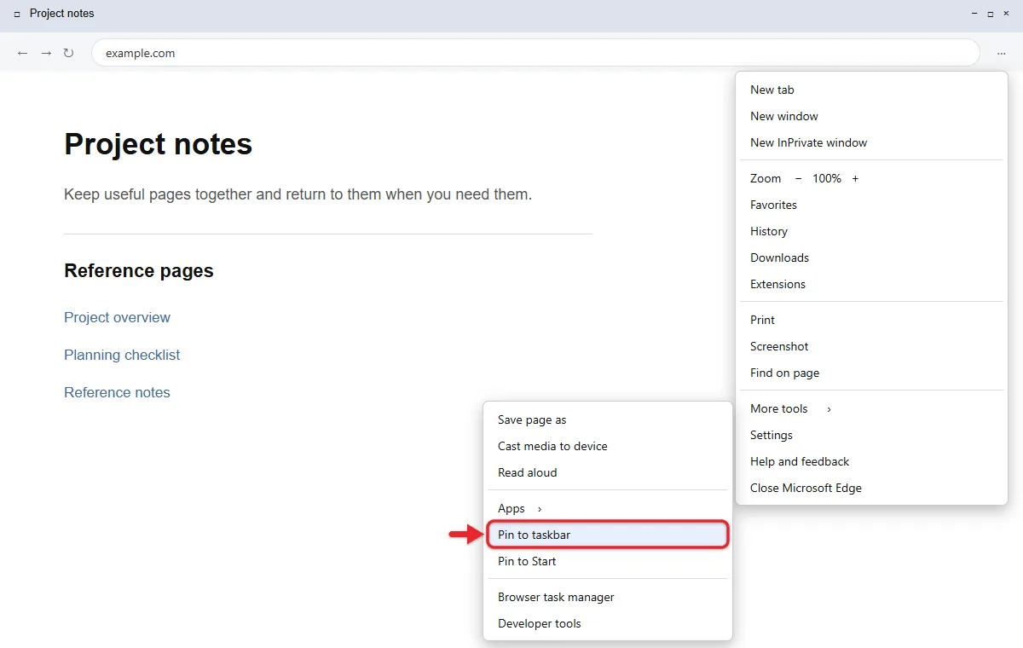The height and width of the screenshot is (648, 1023).
Task: Select New window menu entry
Action: click(871, 116)
